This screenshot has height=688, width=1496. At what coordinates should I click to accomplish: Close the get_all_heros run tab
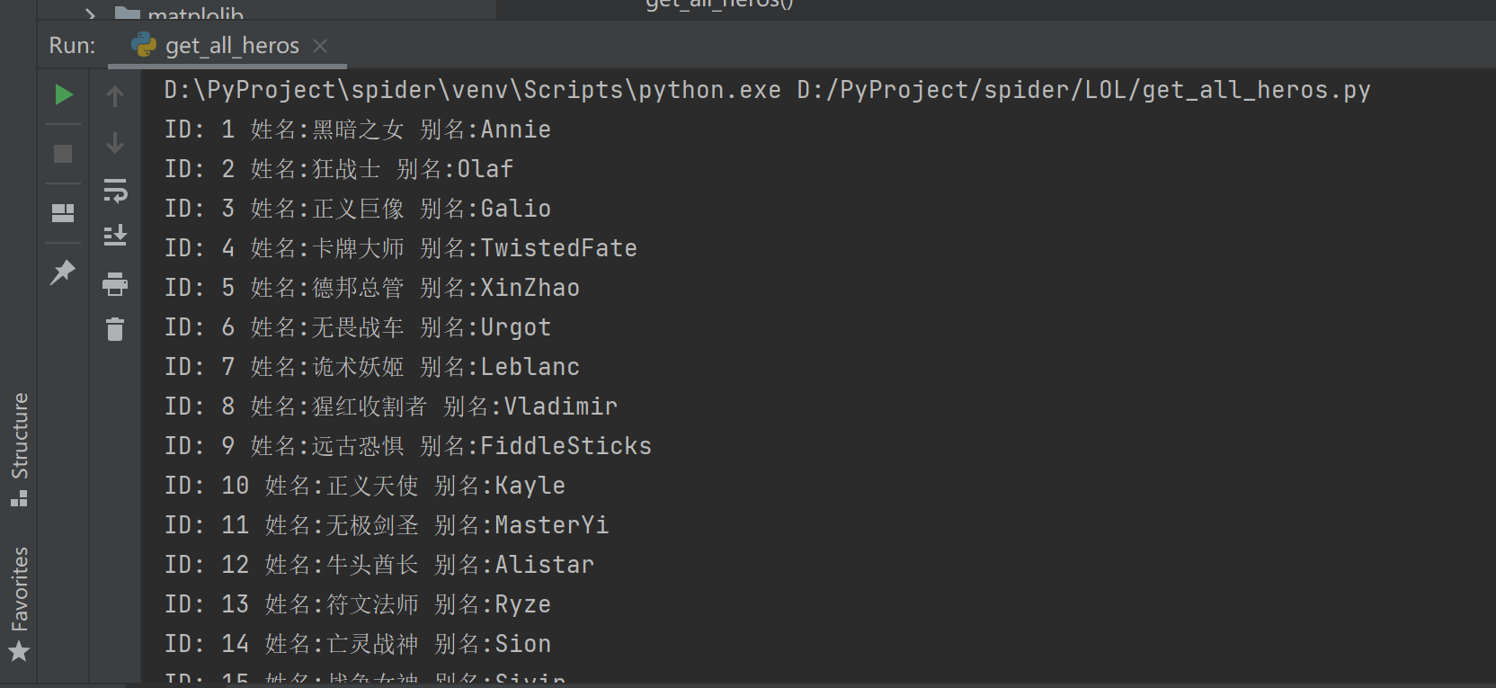point(320,45)
